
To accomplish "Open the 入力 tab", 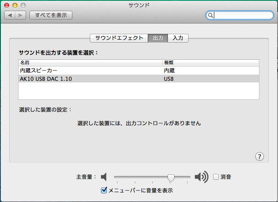I will click(178, 38).
